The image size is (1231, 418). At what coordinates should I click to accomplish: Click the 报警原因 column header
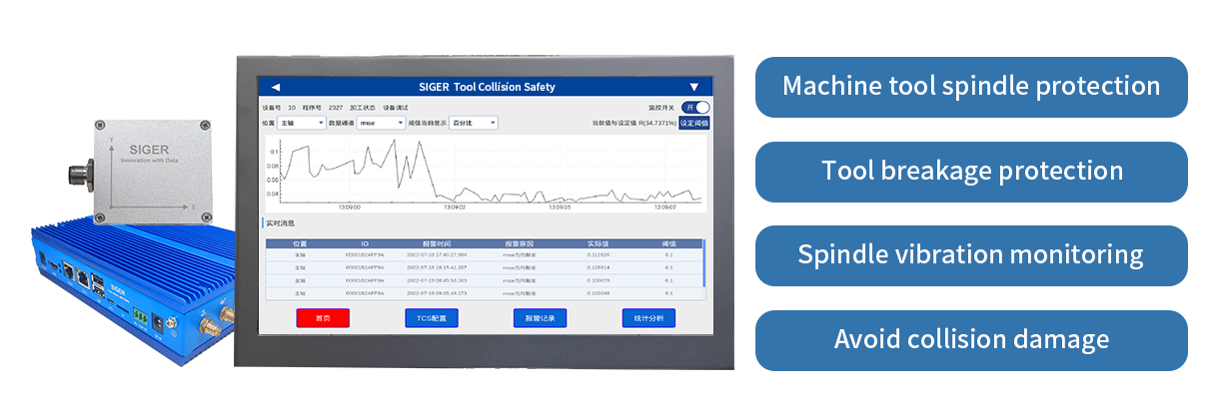coord(518,243)
